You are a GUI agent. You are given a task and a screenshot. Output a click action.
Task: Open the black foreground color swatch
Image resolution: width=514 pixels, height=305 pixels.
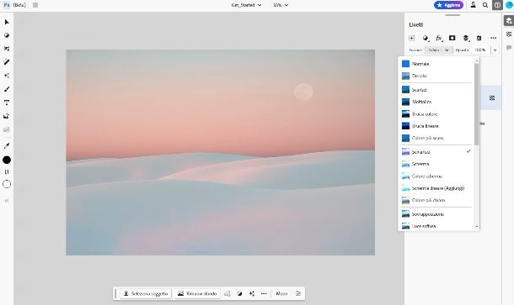[7, 160]
